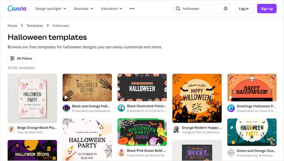The width and height of the screenshot is (284, 161).
Task: Click Presentation by Canva Cre... text
Action: pyautogui.click(x=256, y=111)
